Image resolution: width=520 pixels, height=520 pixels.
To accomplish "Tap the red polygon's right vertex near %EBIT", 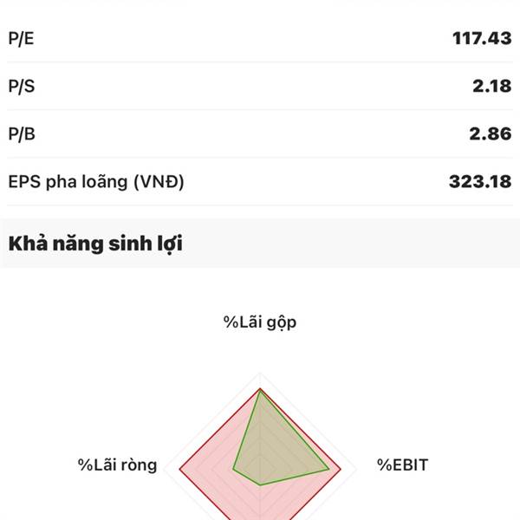I will [x=341, y=471].
